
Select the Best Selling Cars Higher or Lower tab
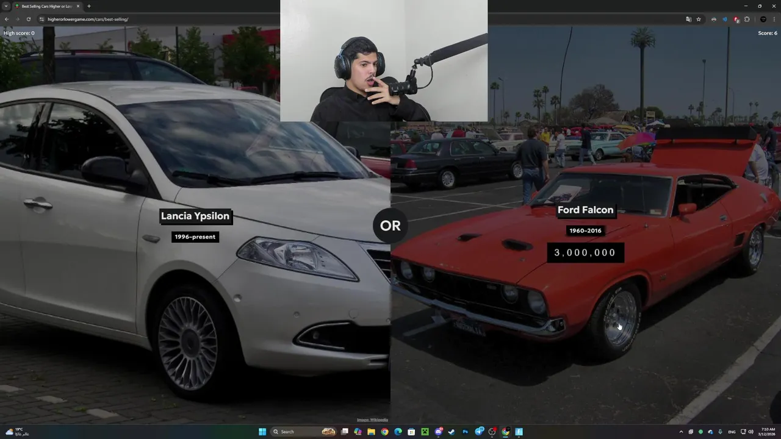46,6
